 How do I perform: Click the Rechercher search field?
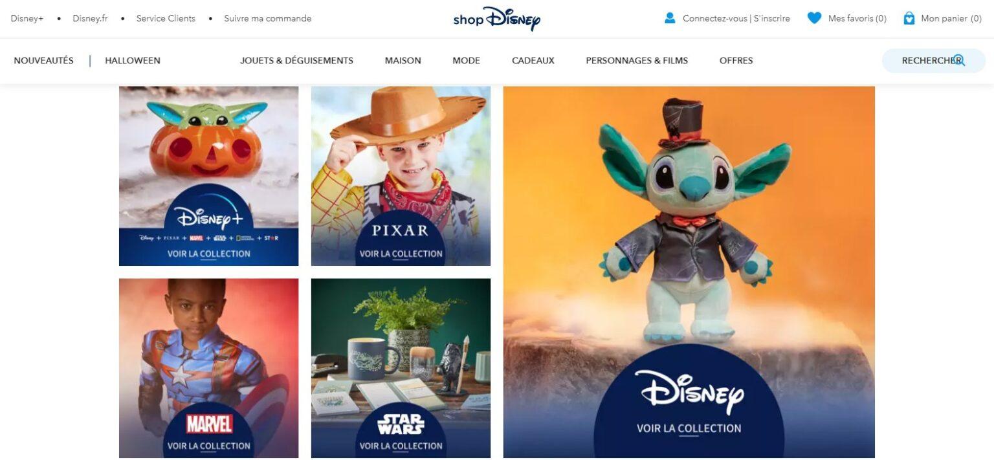pos(933,60)
